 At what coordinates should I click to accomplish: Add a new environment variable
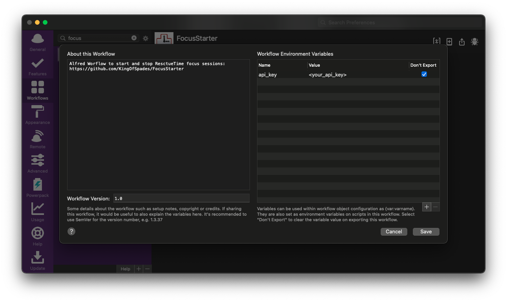pos(427,207)
